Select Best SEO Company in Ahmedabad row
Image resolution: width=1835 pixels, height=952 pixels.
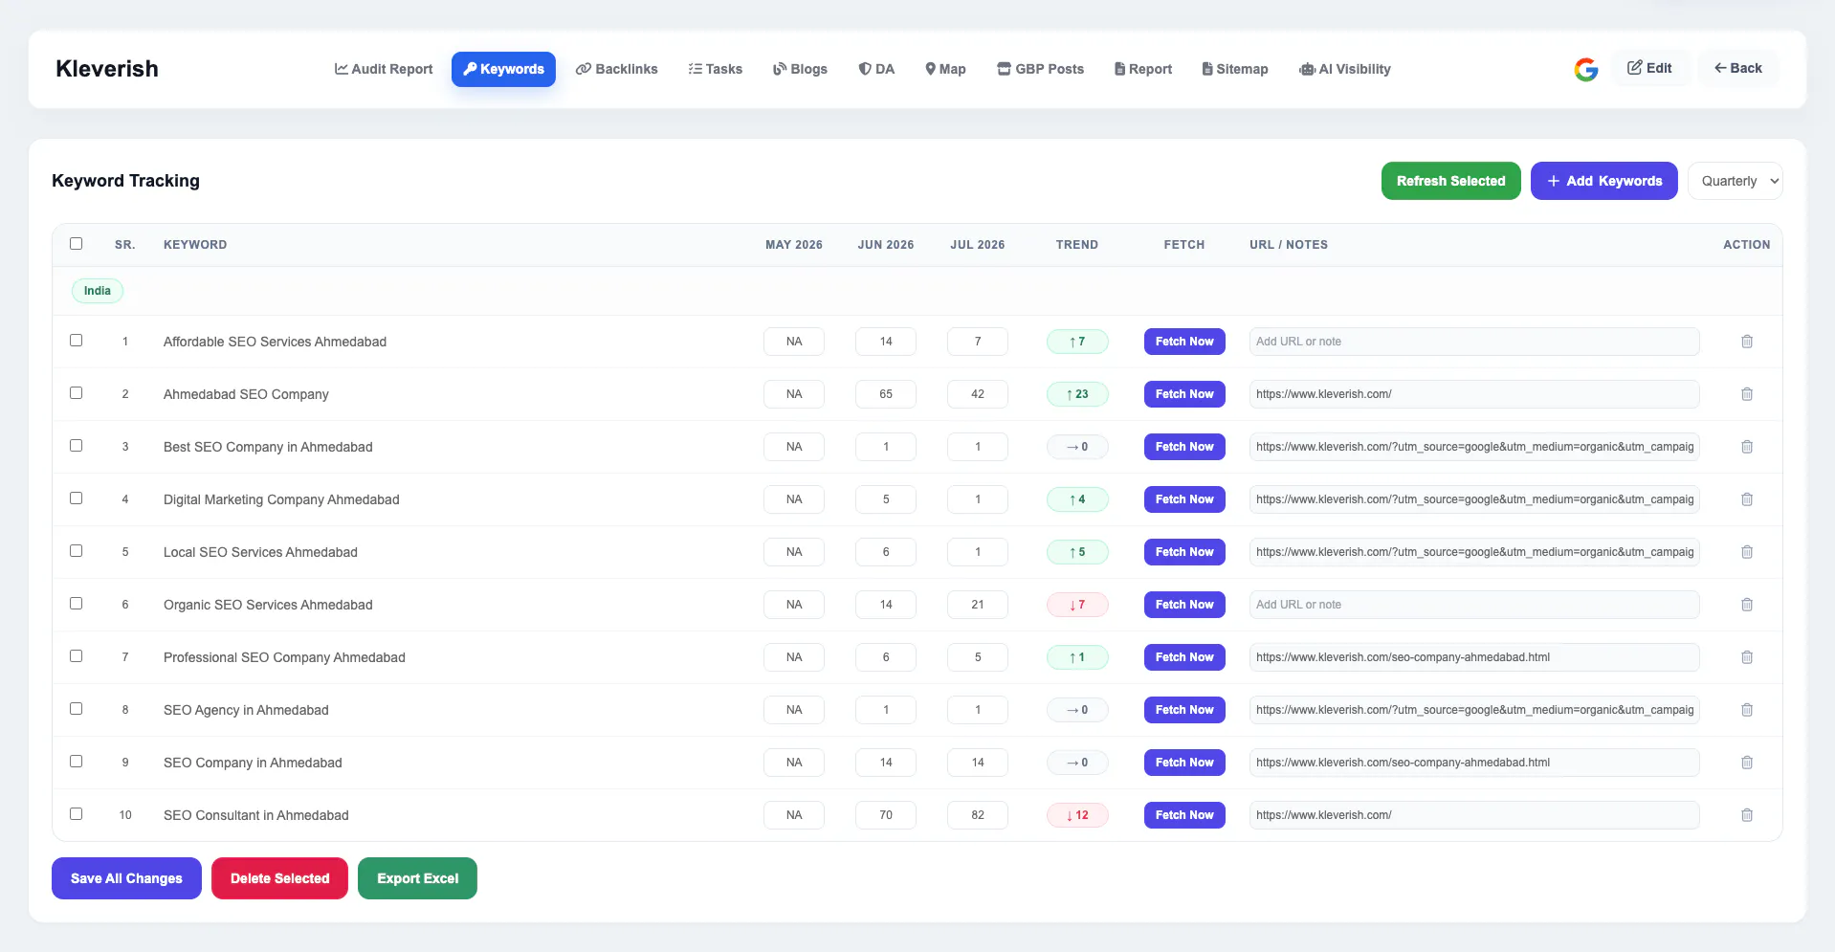77,446
